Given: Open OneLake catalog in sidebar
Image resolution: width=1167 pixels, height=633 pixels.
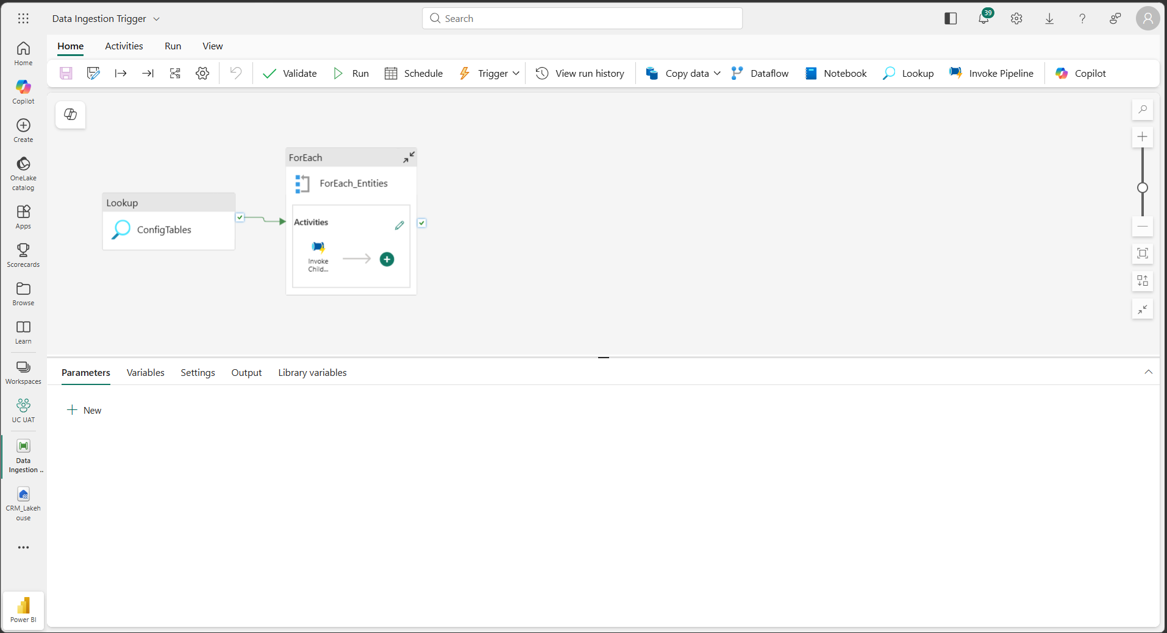Looking at the screenshot, I should (23, 174).
